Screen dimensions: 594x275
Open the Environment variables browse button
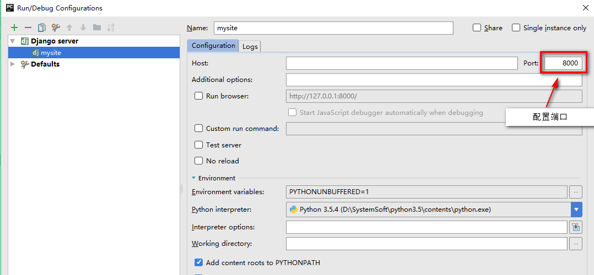tap(576, 192)
